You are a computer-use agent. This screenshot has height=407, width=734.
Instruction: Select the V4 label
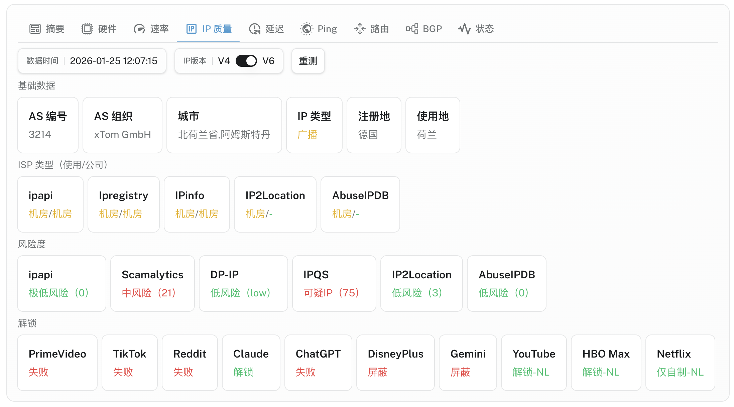point(224,61)
